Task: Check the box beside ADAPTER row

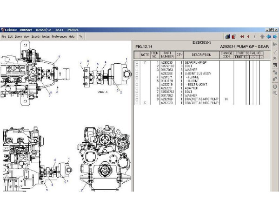Action: pyautogui.click(x=137, y=87)
